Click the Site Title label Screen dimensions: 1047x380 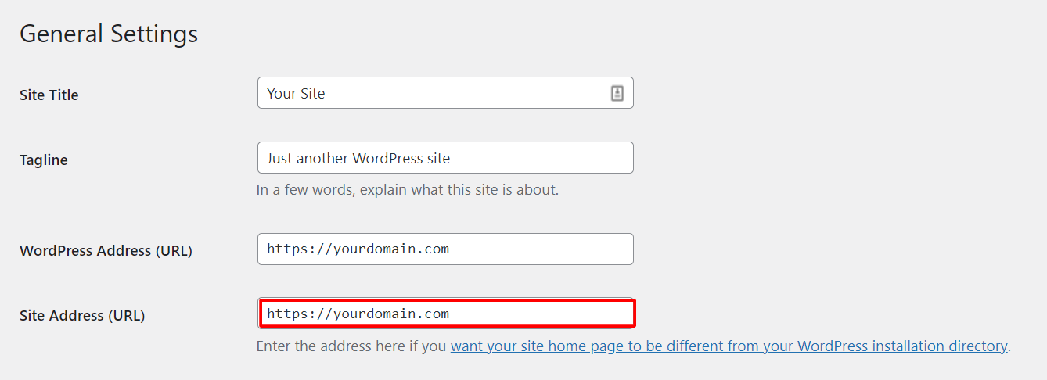(x=49, y=95)
